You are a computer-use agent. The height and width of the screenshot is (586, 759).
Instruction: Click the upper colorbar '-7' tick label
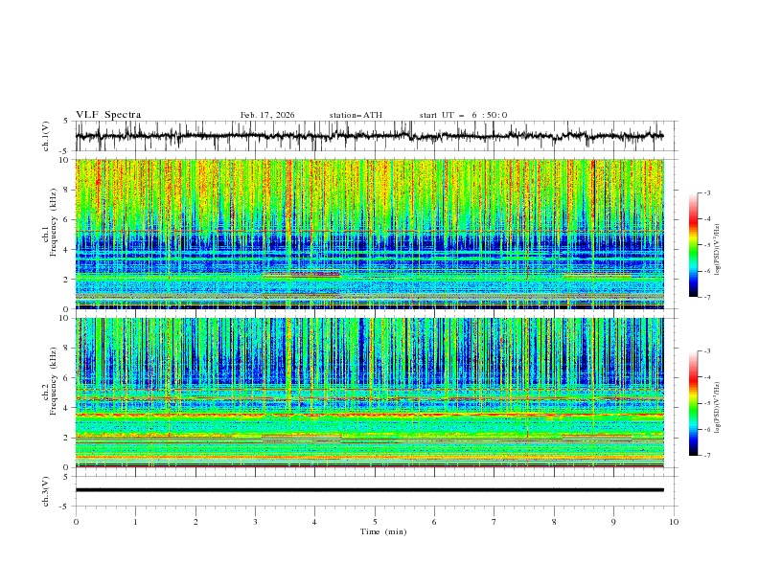707,297
